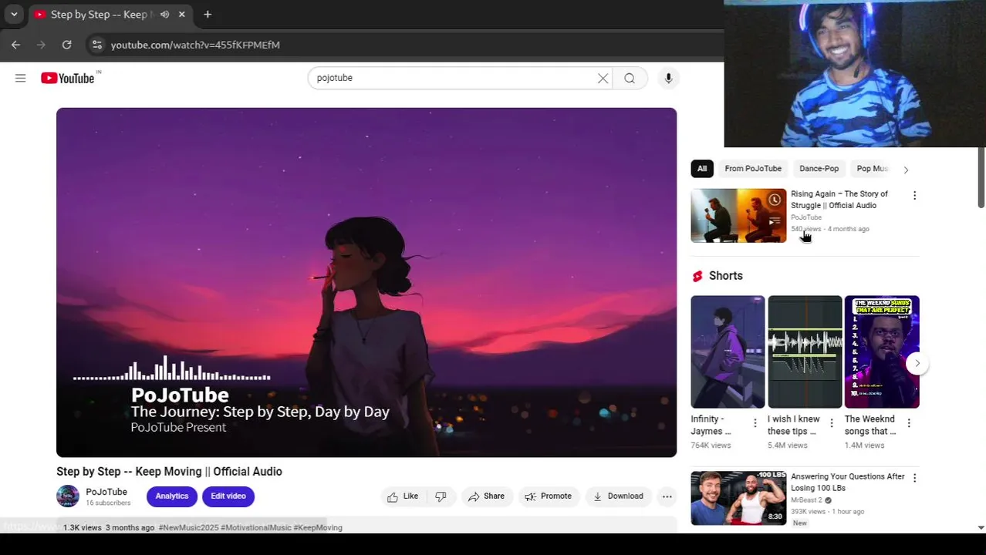The height and width of the screenshot is (555, 986).
Task: Clear the search box text
Action: pyautogui.click(x=603, y=78)
